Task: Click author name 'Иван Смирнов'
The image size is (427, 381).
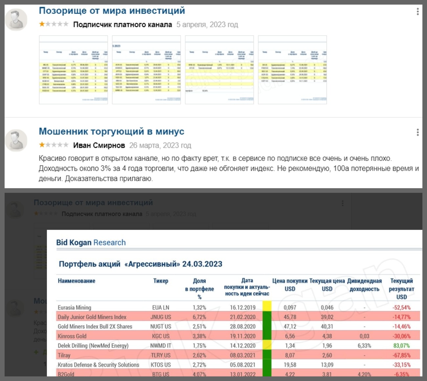Action: click(99, 145)
